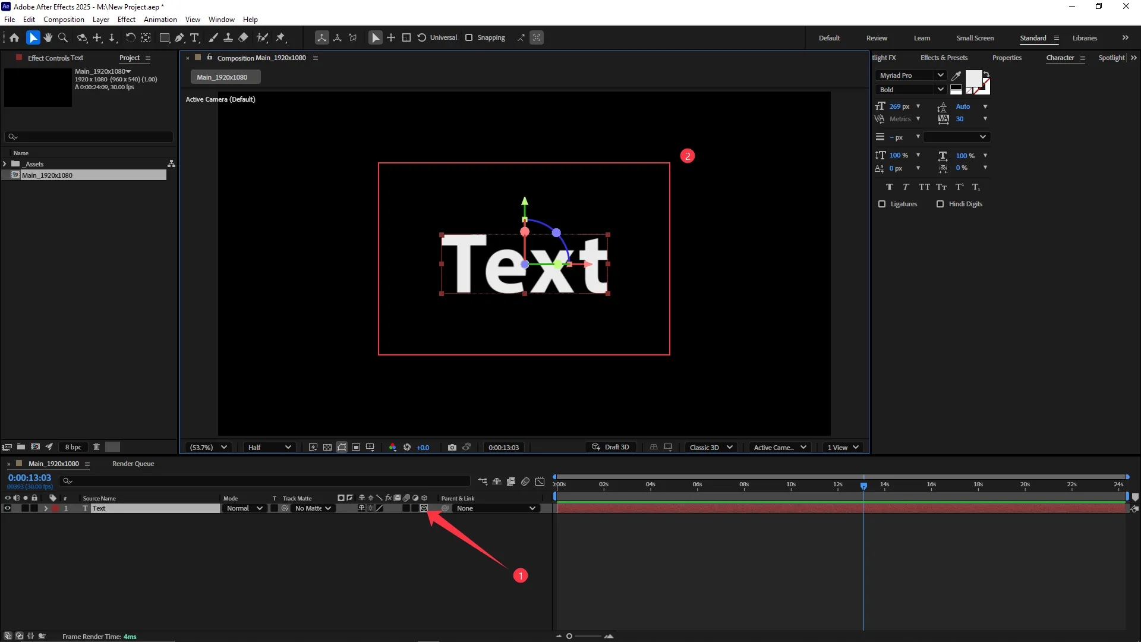Click the Reset Exposure icon
The image size is (1141, 642).
pyautogui.click(x=407, y=448)
